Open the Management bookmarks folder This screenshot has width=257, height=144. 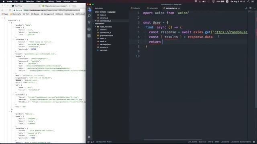tap(47, 14)
